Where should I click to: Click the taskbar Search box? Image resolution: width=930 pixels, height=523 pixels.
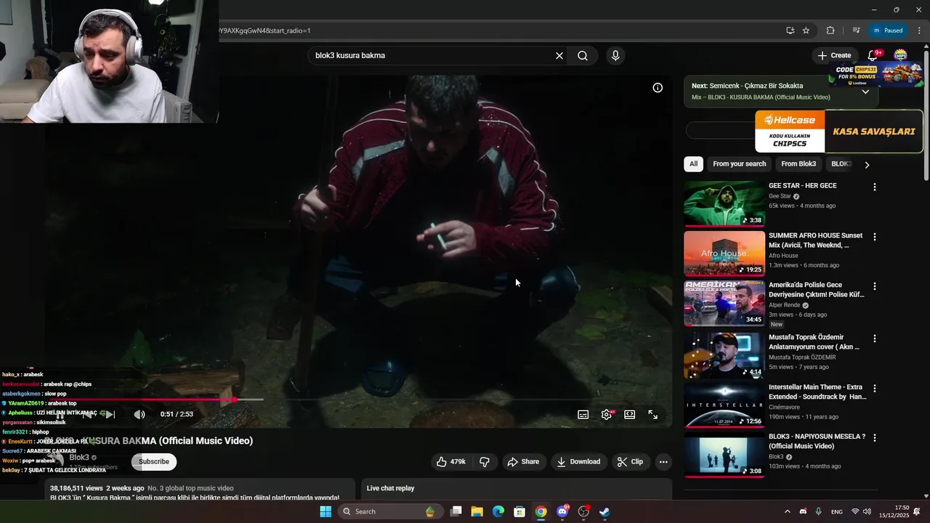point(390,511)
